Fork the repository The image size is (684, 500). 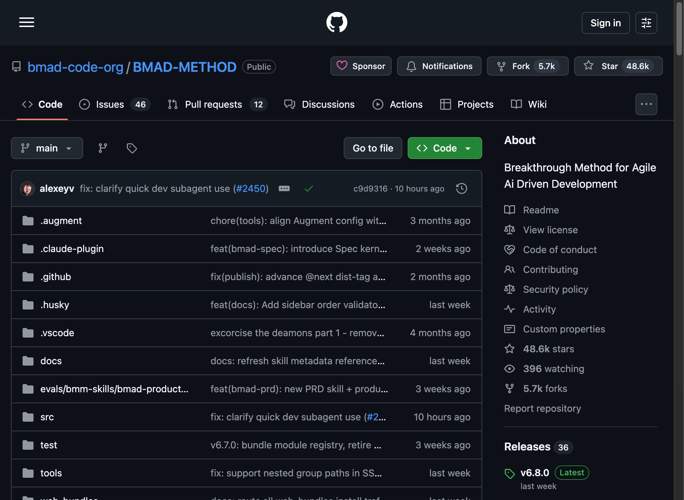point(528,66)
